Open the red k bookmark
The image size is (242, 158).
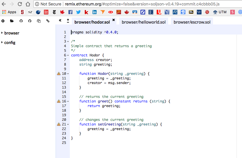87,12
